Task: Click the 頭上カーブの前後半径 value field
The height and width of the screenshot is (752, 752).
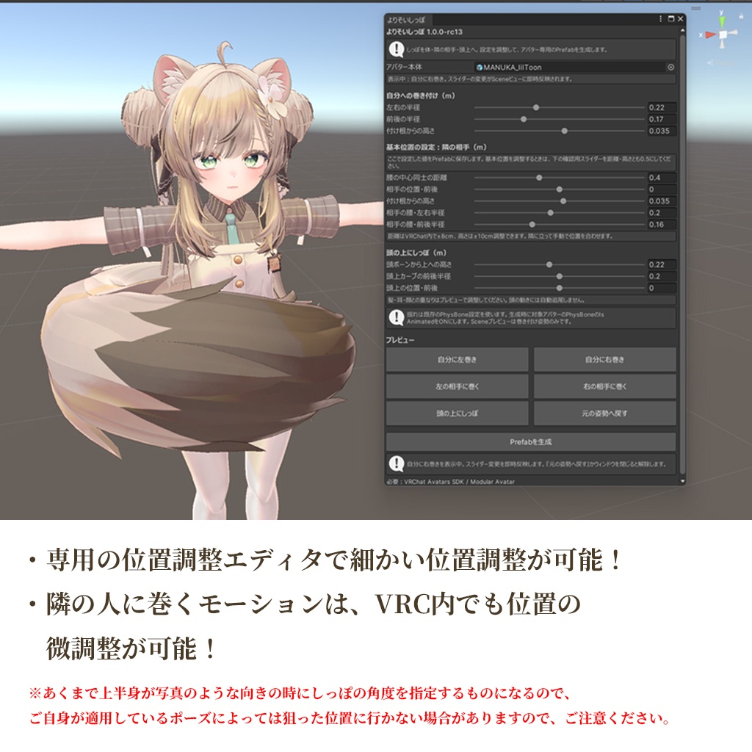Action: pyautogui.click(x=662, y=276)
